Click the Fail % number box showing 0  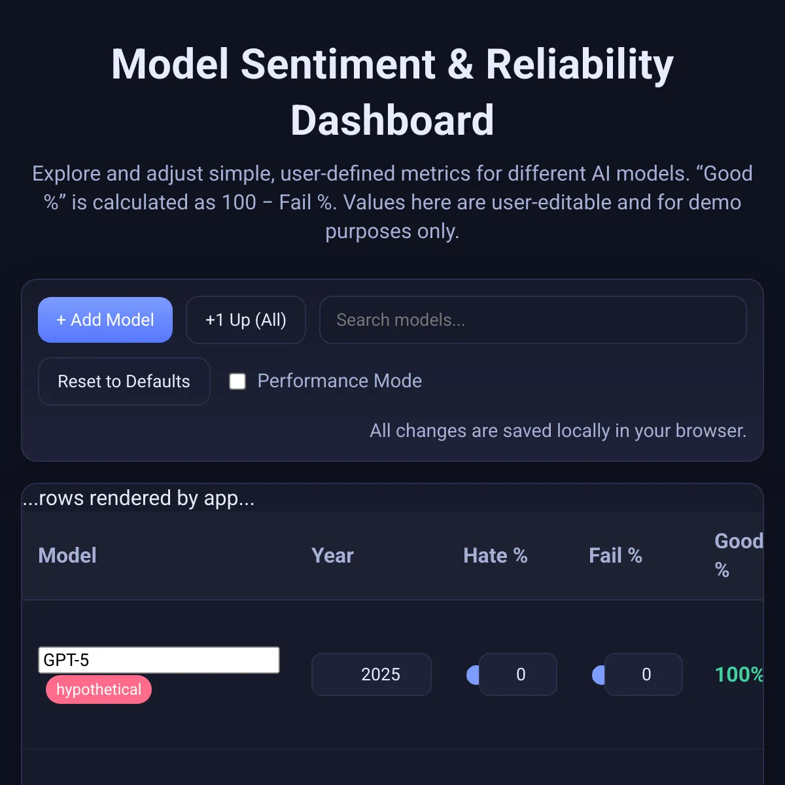click(644, 674)
